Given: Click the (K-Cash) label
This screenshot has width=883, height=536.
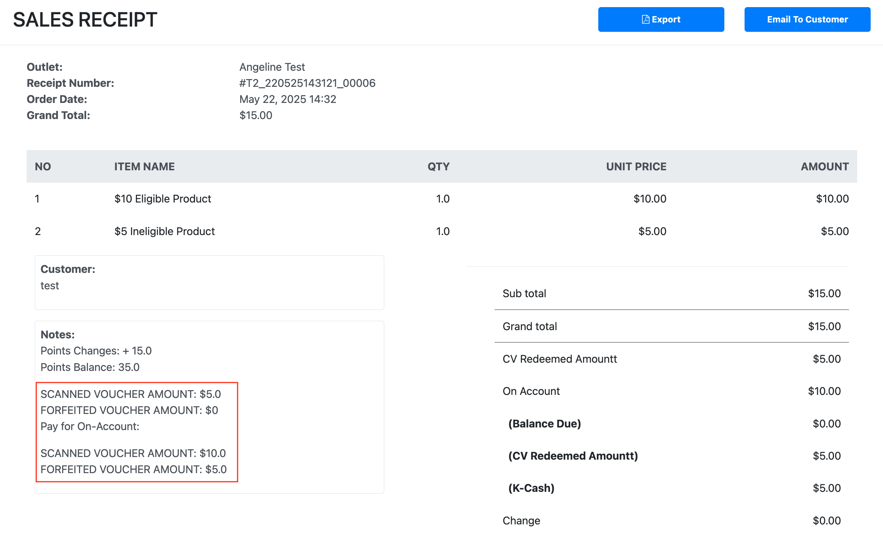Looking at the screenshot, I should pyautogui.click(x=531, y=488).
